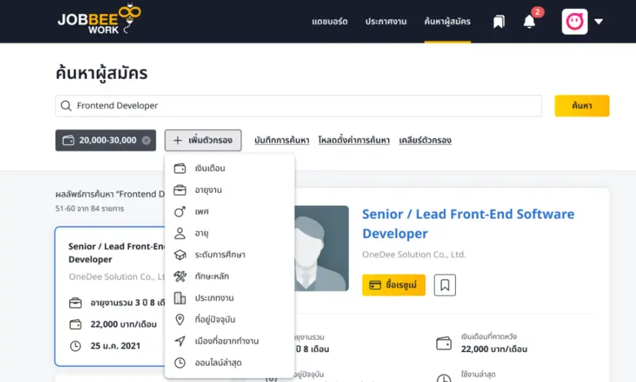Open notifications bell with 2 alerts
This screenshot has width=636, height=382.
(529, 22)
